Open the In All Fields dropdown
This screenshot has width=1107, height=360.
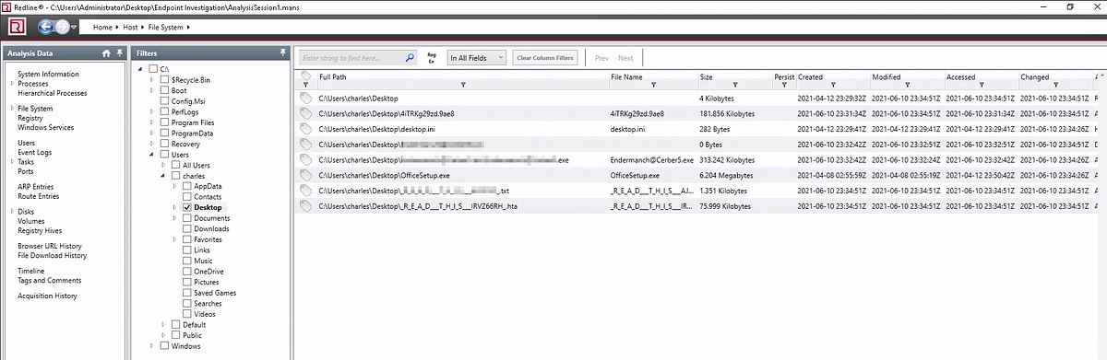pyautogui.click(x=476, y=57)
